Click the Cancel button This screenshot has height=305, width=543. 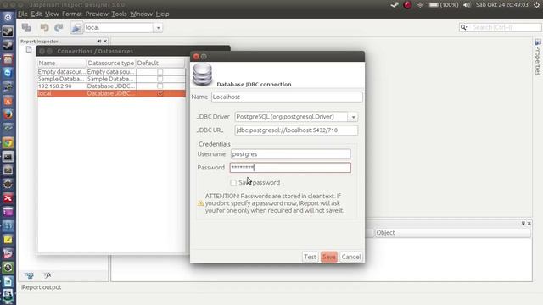click(351, 257)
